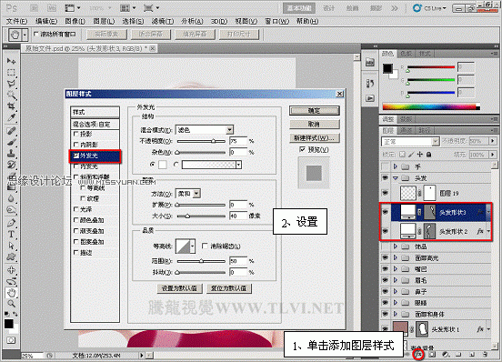Image resolution: width=502 pixels, height=362 pixels.
Task: Uncheck the 外发光 outer glow checkbox
Action: pos(75,156)
